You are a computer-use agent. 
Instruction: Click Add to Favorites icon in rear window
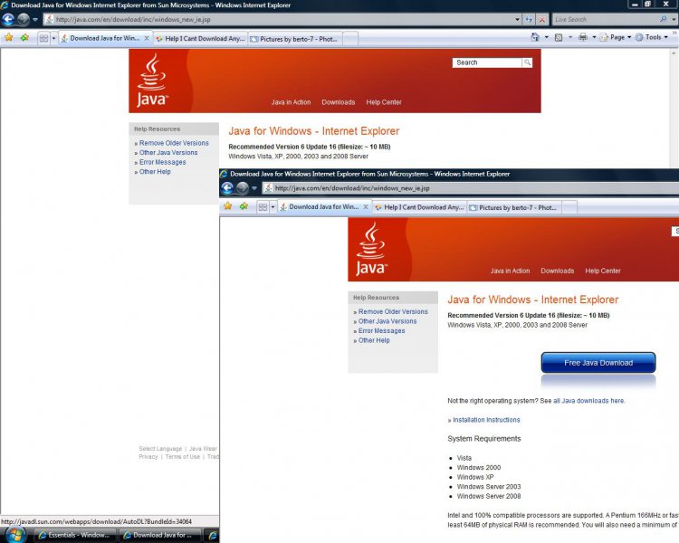(24, 38)
